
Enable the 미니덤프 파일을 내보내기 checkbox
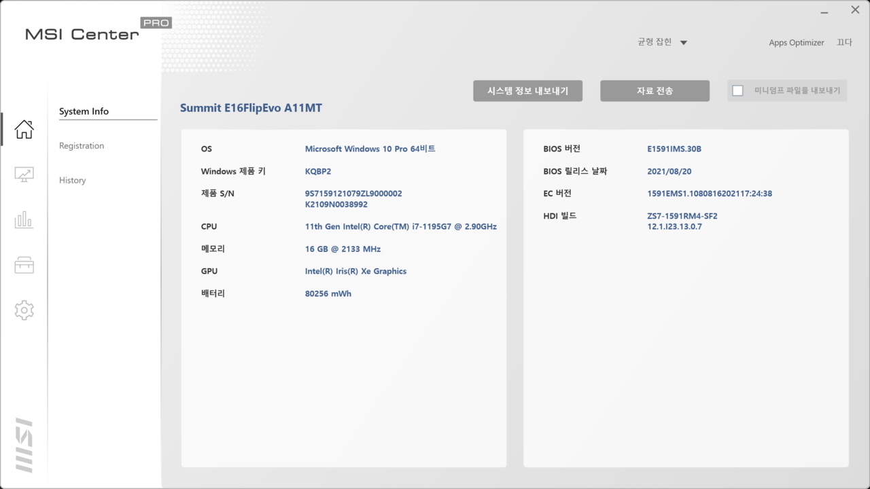737,90
